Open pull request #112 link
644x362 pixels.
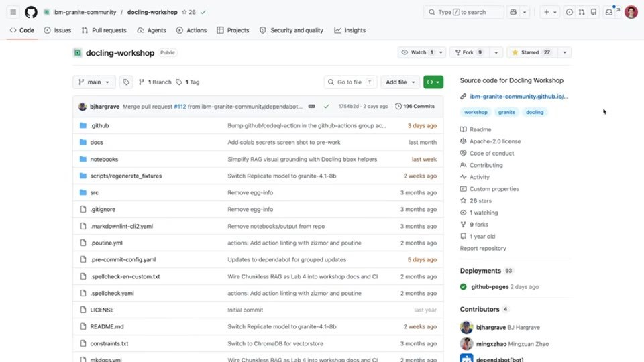[180, 107]
